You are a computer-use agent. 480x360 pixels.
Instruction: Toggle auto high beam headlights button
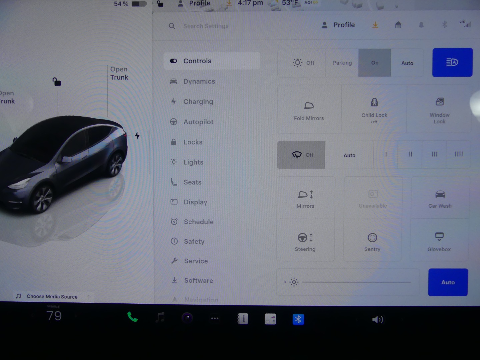(452, 63)
